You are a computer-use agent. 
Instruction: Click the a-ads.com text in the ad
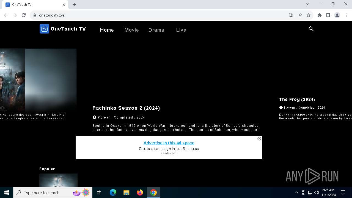point(169,153)
